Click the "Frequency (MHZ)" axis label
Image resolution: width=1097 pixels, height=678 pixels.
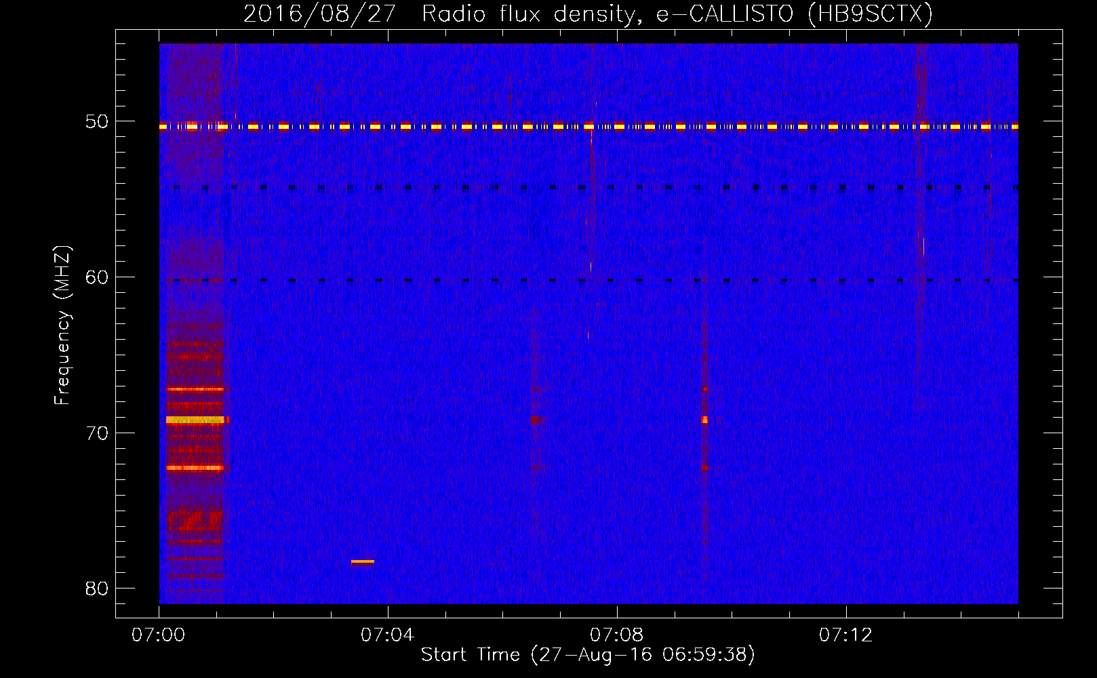pyautogui.click(x=62, y=325)
